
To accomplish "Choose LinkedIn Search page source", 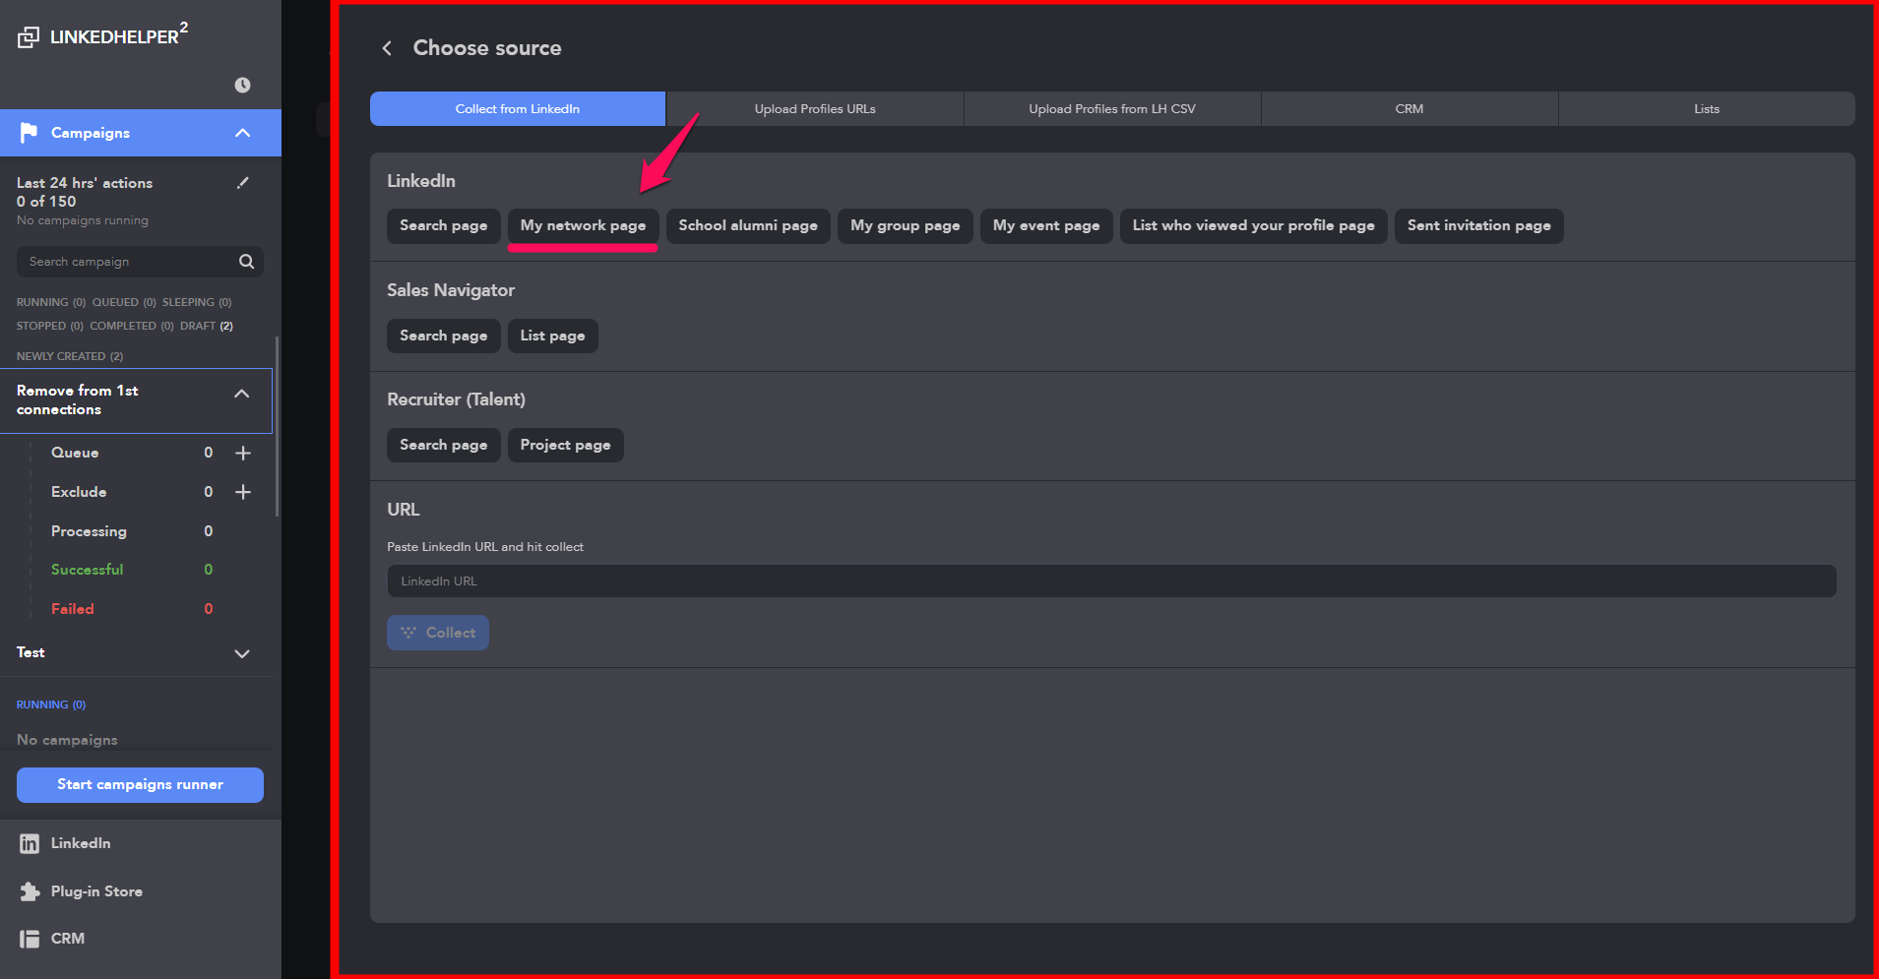I will tap(444, 226).
